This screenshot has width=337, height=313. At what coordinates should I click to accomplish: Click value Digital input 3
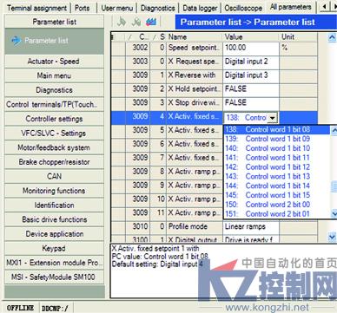tap(251, 75)
